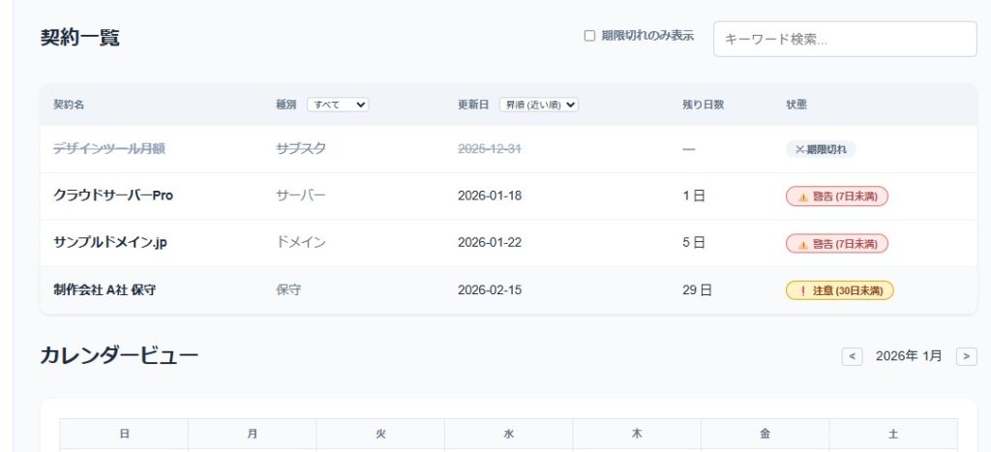Select the expired デザインツール月額 contract
991x452 pixels.
point(108,149)
